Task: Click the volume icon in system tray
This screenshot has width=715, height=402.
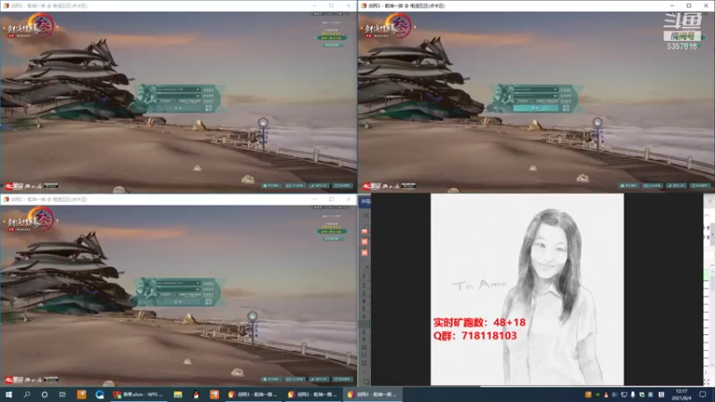Action: (x=615, y=394)
